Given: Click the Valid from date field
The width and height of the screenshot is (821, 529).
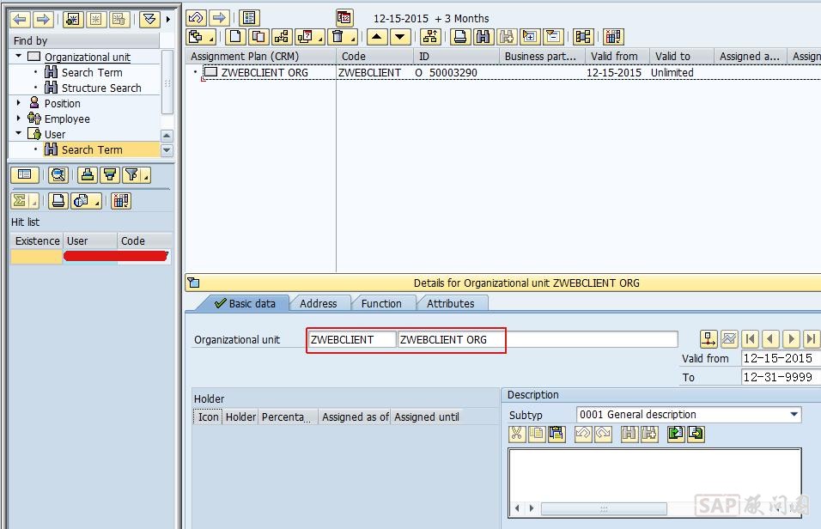Looking at the screenshot, I should pos(780,358).
